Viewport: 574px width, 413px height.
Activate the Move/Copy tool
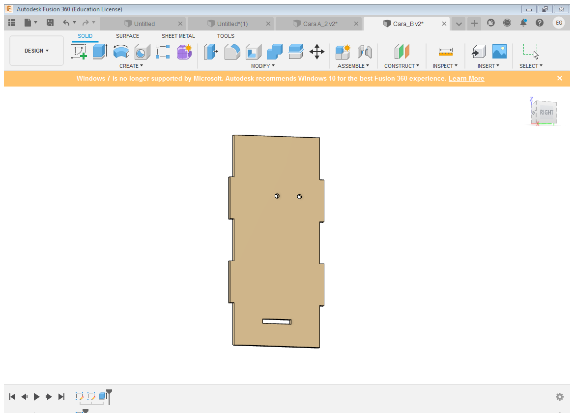316,52
